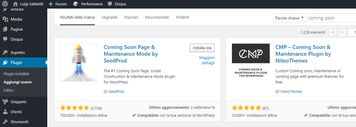Click the Plugin plug icon

tap(5, 62)
